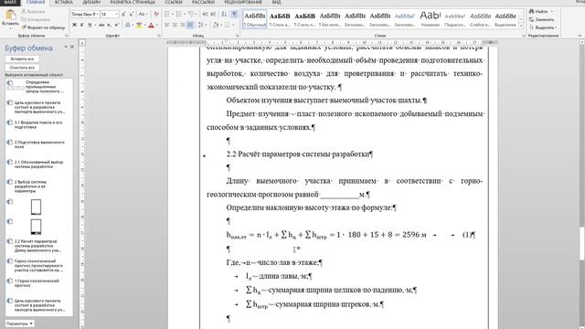The height and width of the screenshot is (329, 585).
Task: Open the Select (Выделить) dropdown
Action: click(543, 27)
